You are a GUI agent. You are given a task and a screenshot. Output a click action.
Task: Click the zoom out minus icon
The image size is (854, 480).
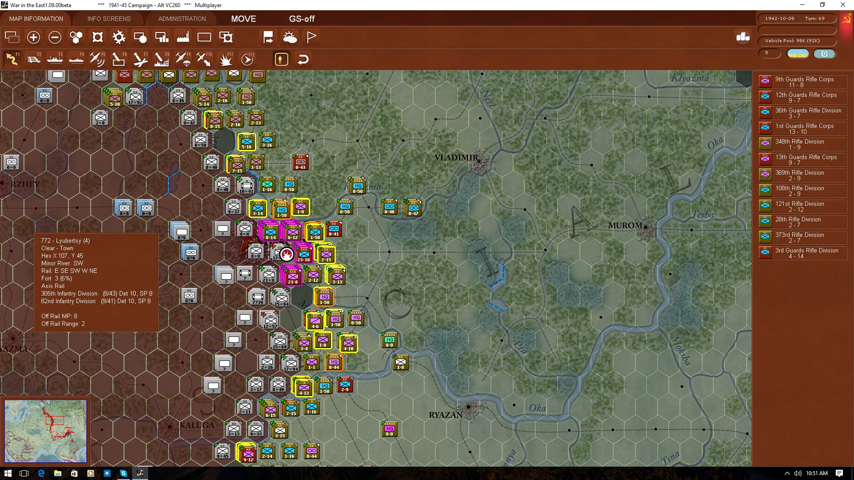click(x=55, y=37)
